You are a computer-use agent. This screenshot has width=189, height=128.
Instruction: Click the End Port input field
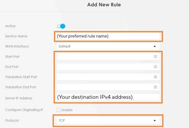pos(108,67)
